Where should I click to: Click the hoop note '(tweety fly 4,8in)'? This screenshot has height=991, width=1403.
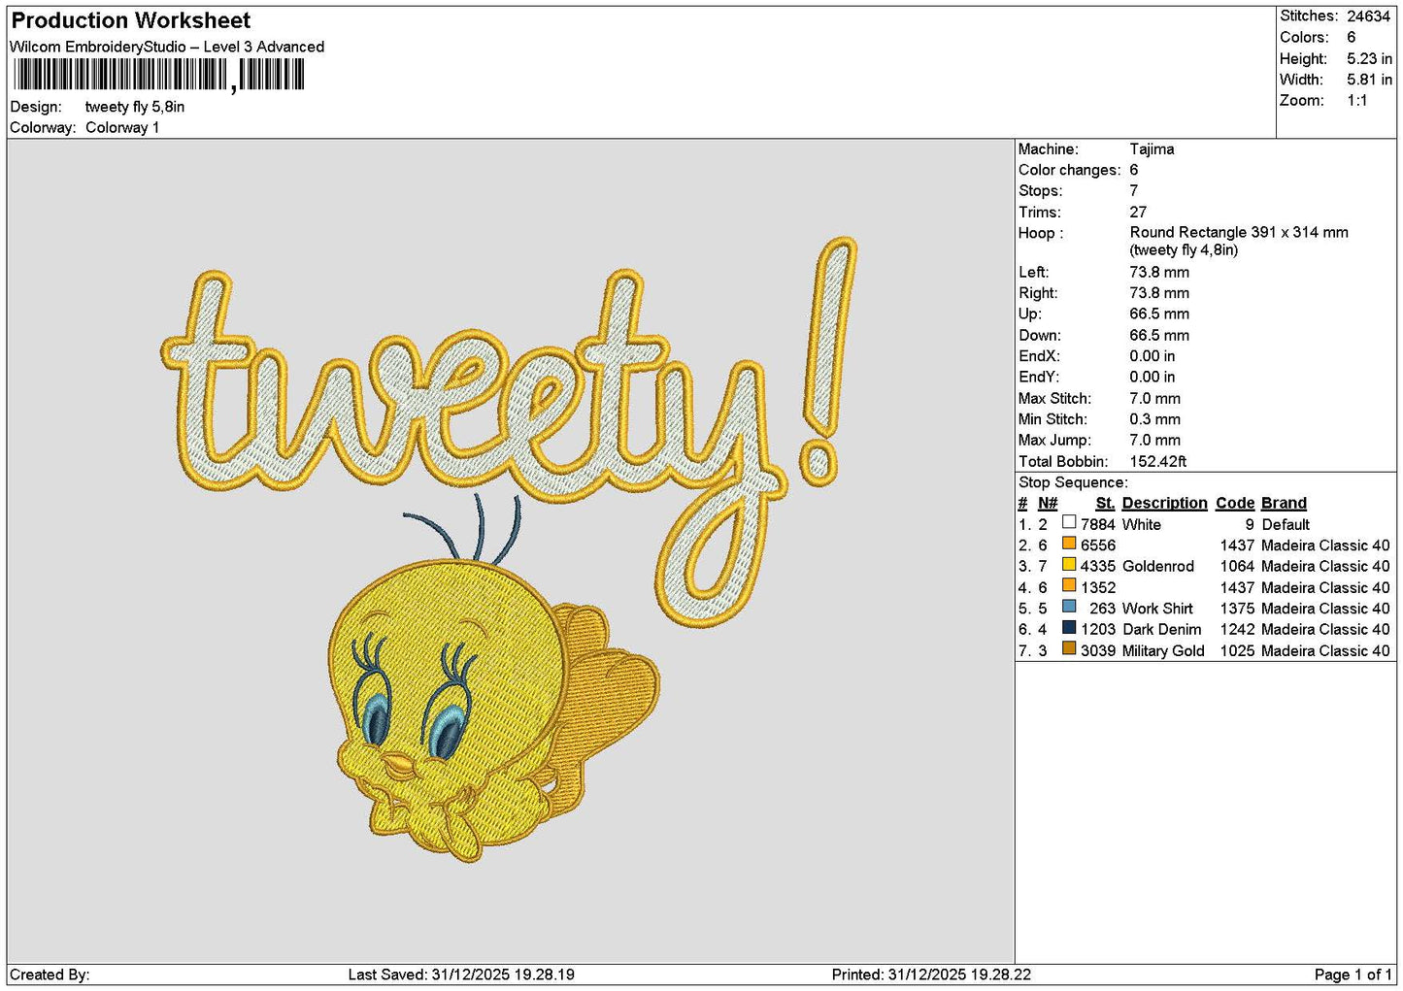pyautogui.click(x=1184, y=250)
